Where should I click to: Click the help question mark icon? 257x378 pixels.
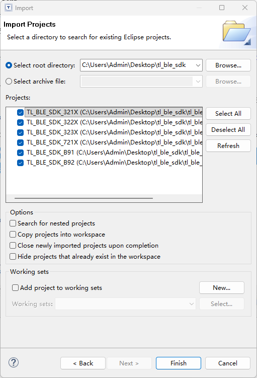click(14, 362)
